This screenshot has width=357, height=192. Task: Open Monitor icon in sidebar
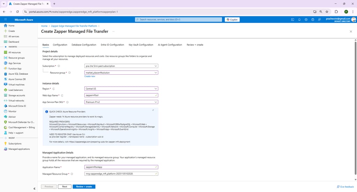[6, 111]
